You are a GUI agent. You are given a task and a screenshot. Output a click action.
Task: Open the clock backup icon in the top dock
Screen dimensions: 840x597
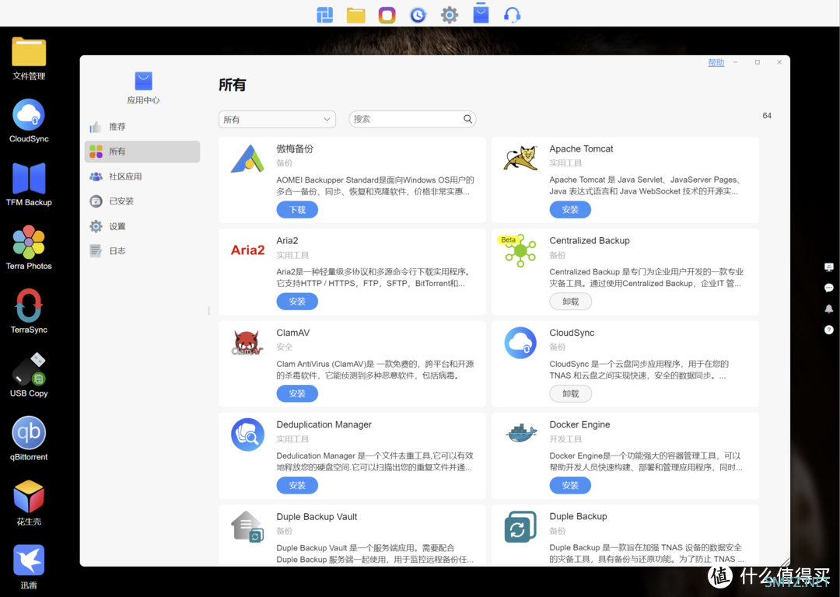(x=418, y=15)
